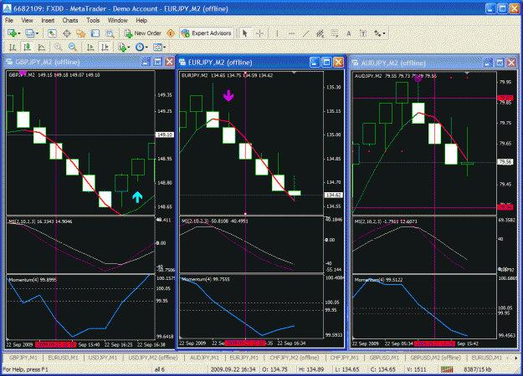Switch to the CHFJPY,M1 chart tab
The height and width of the screenshot is (376, 523).
point(344,358)
